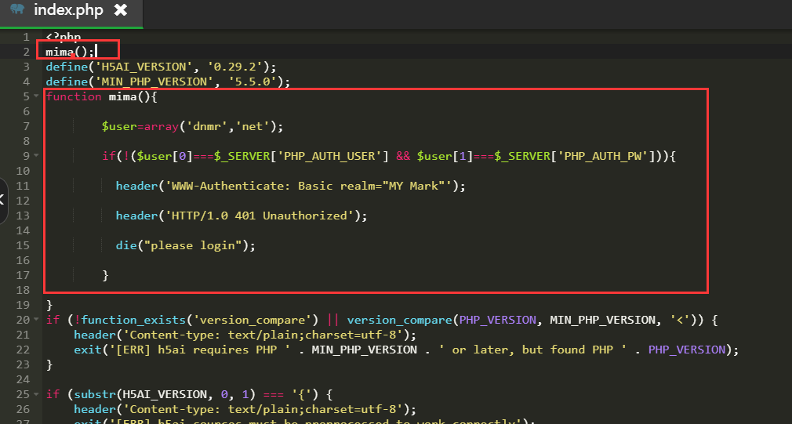
Task: Click line number 18 in the gutter
Action: 23,290
